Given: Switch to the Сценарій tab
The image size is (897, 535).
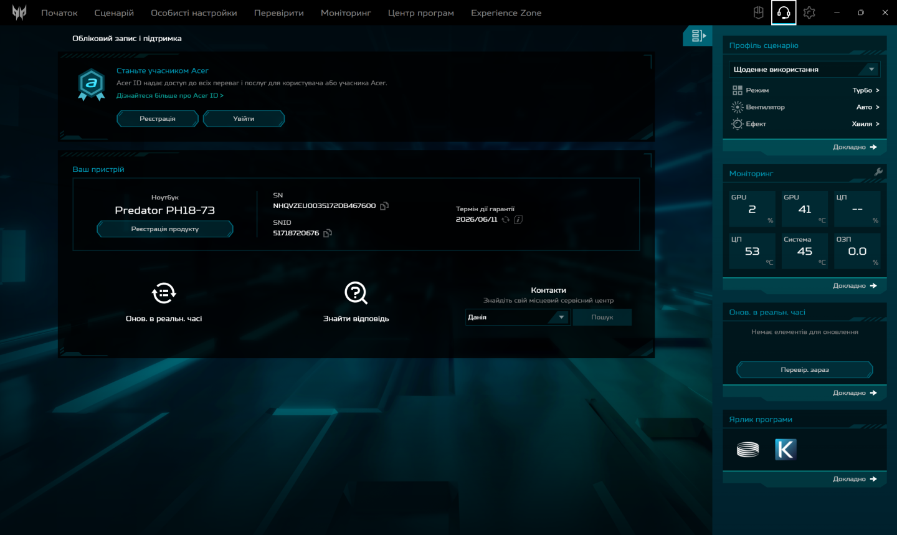Looking at the screenshot, I should (114, 13).
